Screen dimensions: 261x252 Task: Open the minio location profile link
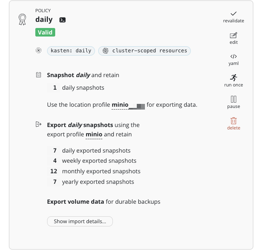click(120, 105)
